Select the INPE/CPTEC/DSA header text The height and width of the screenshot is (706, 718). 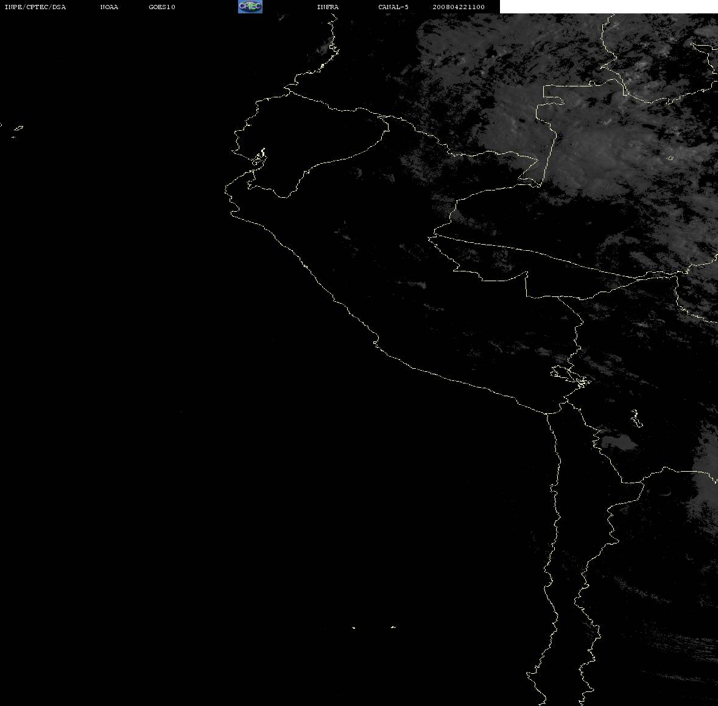click(x=35, y=7)
